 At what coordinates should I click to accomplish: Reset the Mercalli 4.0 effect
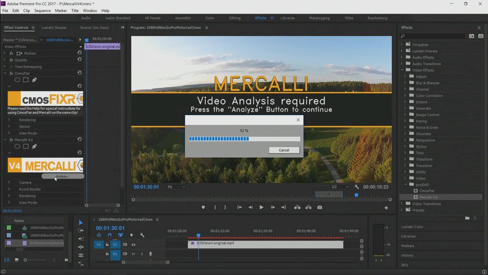[x=80, y=139]
